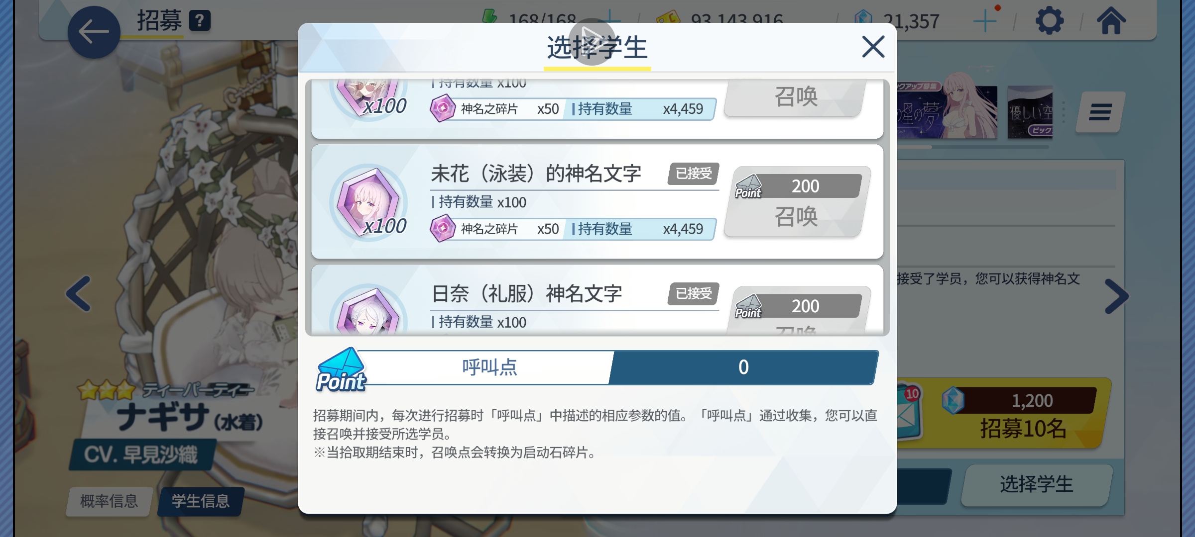Summon 日奈（礼服） for 200 points
Screen dimensions: 1195x537
798,309
